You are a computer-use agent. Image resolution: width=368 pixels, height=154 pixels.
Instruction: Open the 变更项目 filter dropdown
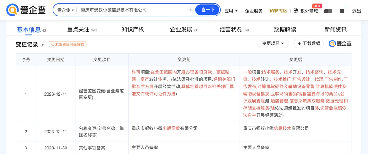(273, 43)
